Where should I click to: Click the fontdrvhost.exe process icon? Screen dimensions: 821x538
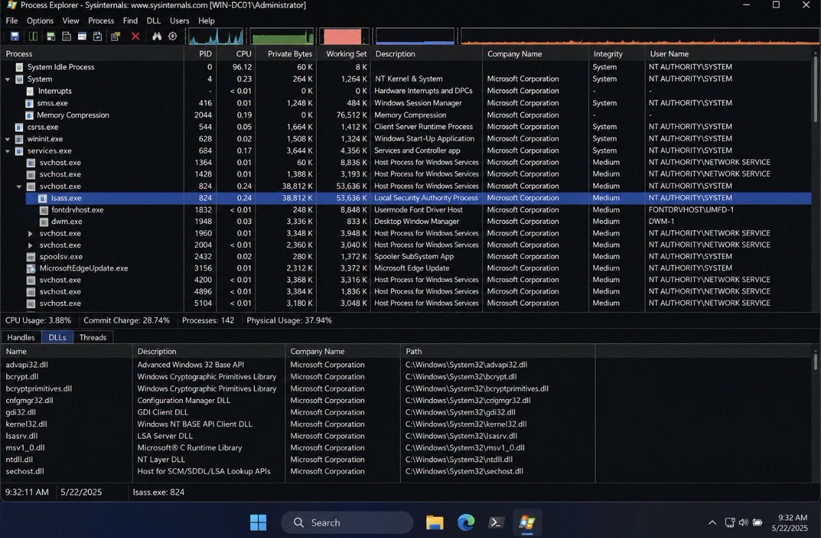43,209
